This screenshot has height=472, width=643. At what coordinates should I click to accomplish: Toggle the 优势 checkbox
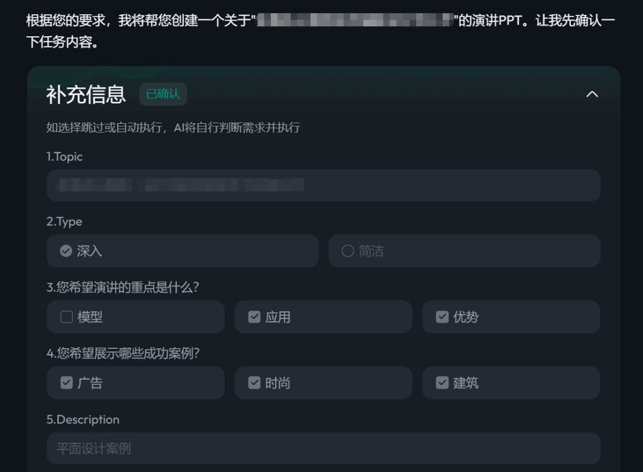tap(442, 317)
